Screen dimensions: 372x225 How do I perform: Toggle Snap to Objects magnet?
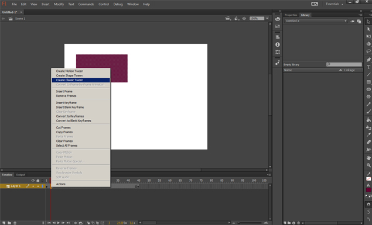click(368, 205)
